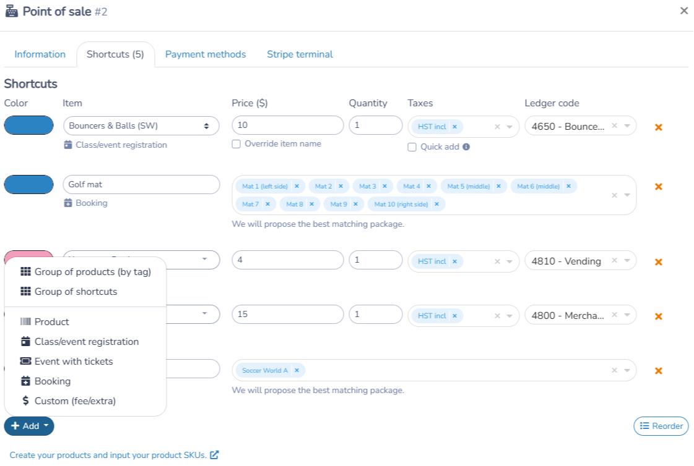This screenshot has width=694, height=466.
Task: Select Group of products (by tag) option
Action: point(86,272)
